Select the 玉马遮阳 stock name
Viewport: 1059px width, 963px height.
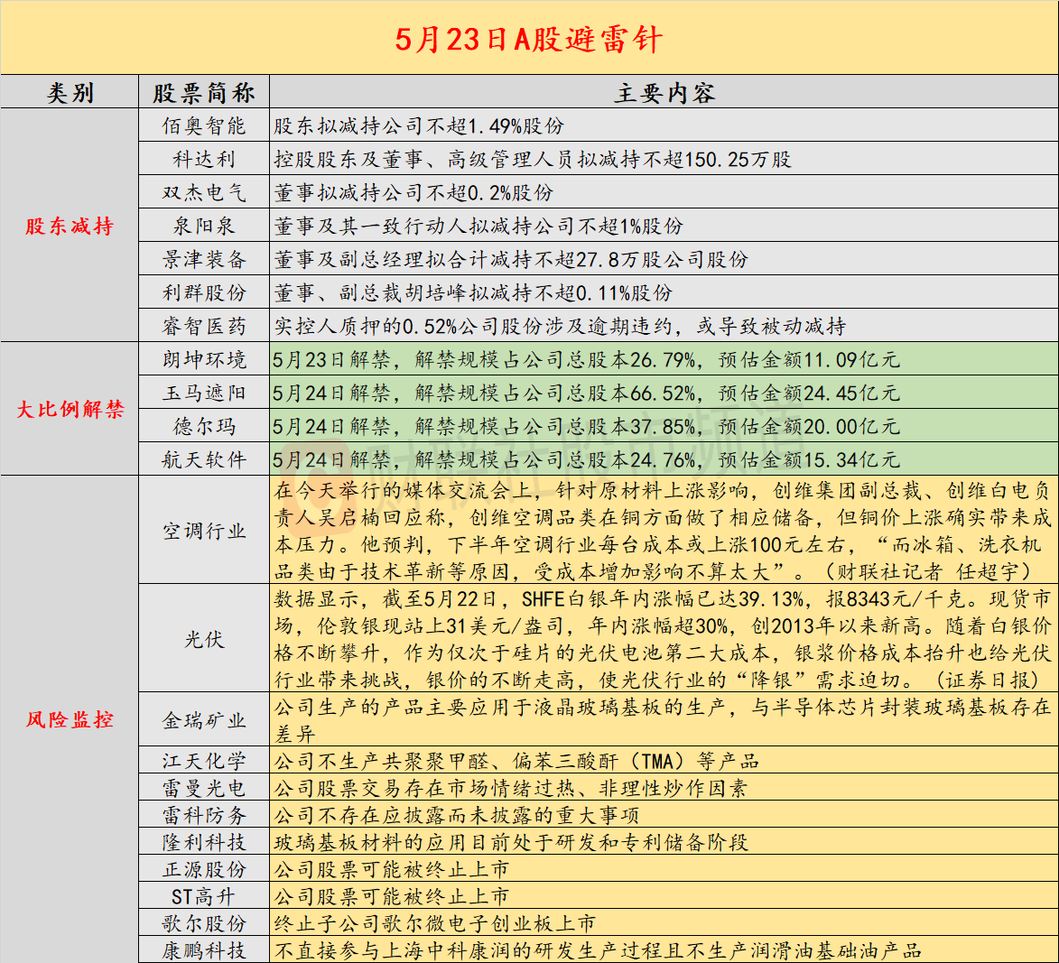pos(204,394)
